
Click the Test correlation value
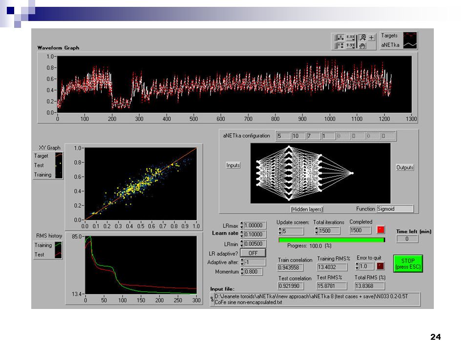point(291,286)
